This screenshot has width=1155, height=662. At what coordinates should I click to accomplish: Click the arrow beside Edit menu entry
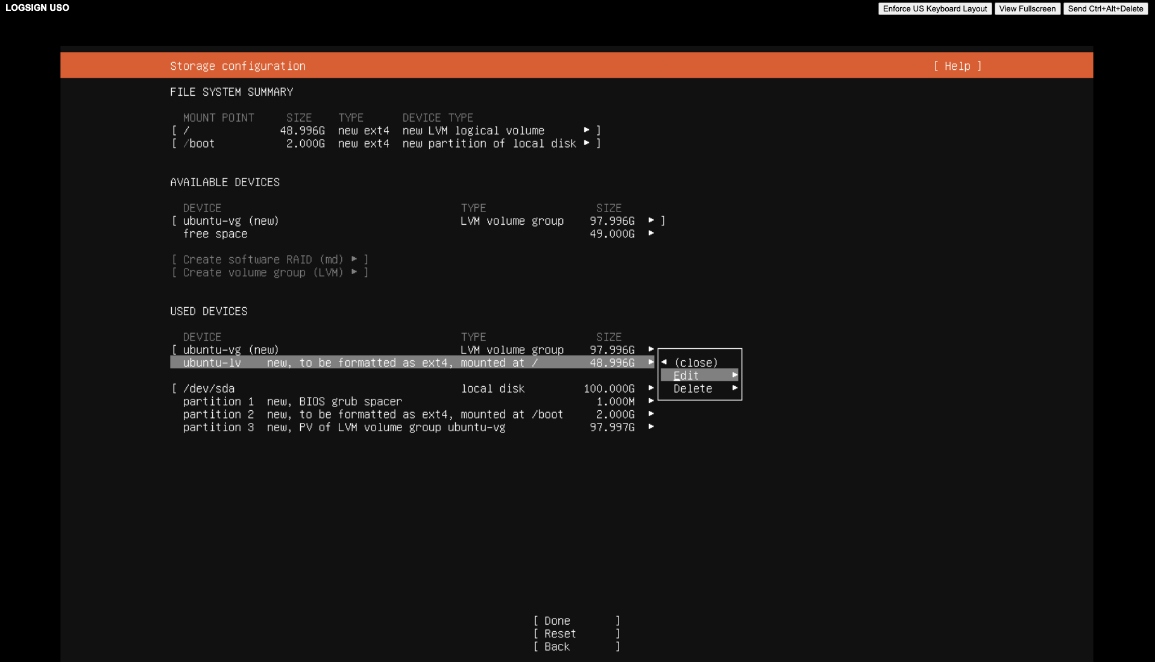coord(735,375)
